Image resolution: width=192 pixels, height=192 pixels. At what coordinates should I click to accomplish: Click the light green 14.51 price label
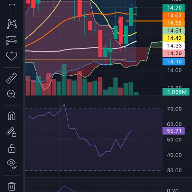(173, 31)
